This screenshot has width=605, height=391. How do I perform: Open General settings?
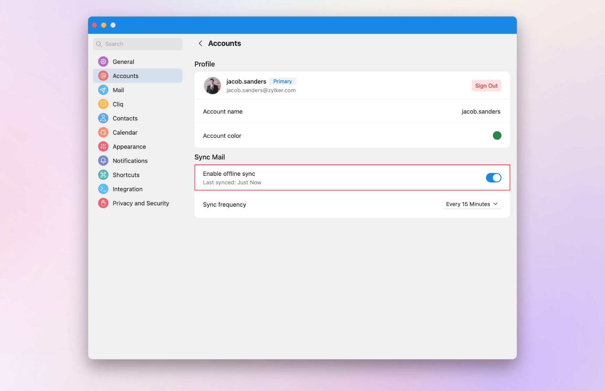pos(138,62)
